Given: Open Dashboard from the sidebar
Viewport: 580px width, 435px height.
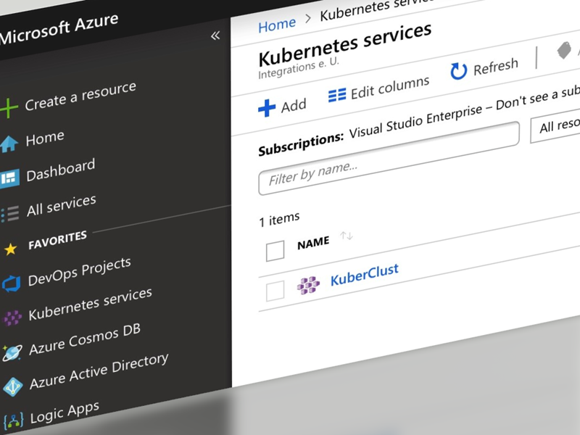Looking at the screenshot, I should point(61,170).
